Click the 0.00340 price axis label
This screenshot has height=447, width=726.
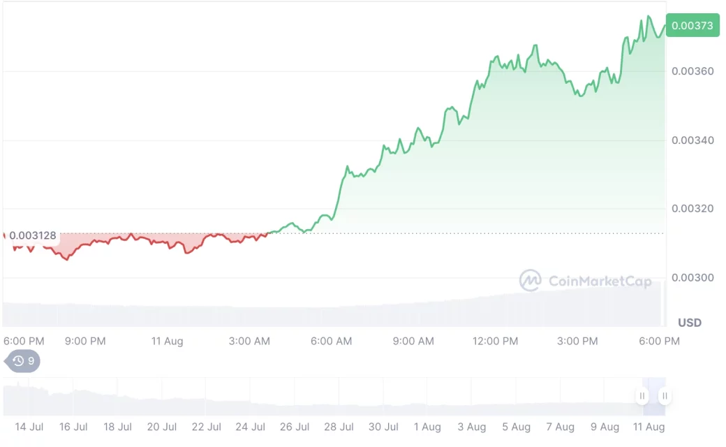point(692,140)
